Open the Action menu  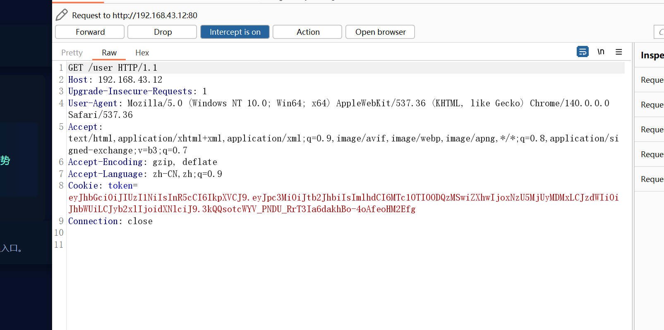pos(307,32)
